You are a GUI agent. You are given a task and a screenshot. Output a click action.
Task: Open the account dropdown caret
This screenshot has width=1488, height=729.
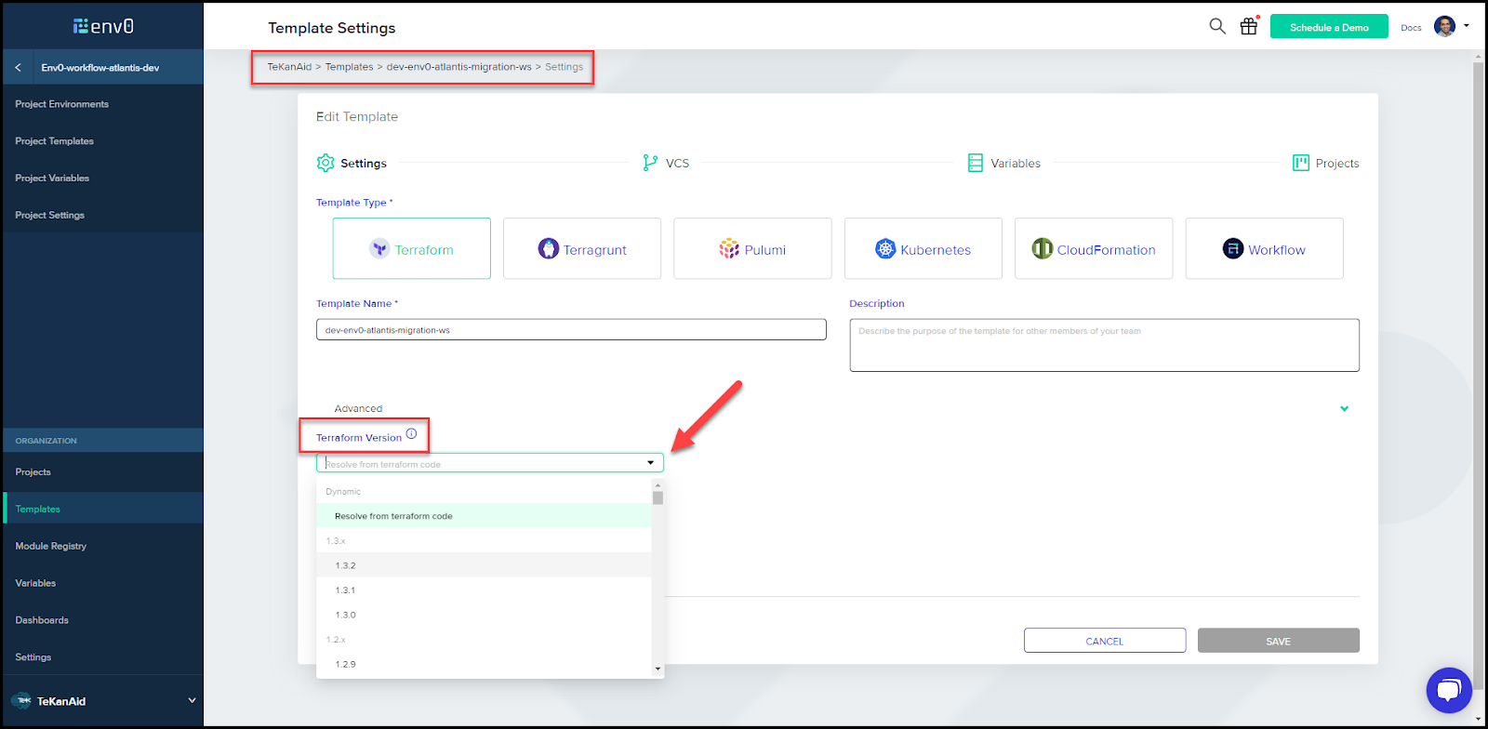[1467, 26]
